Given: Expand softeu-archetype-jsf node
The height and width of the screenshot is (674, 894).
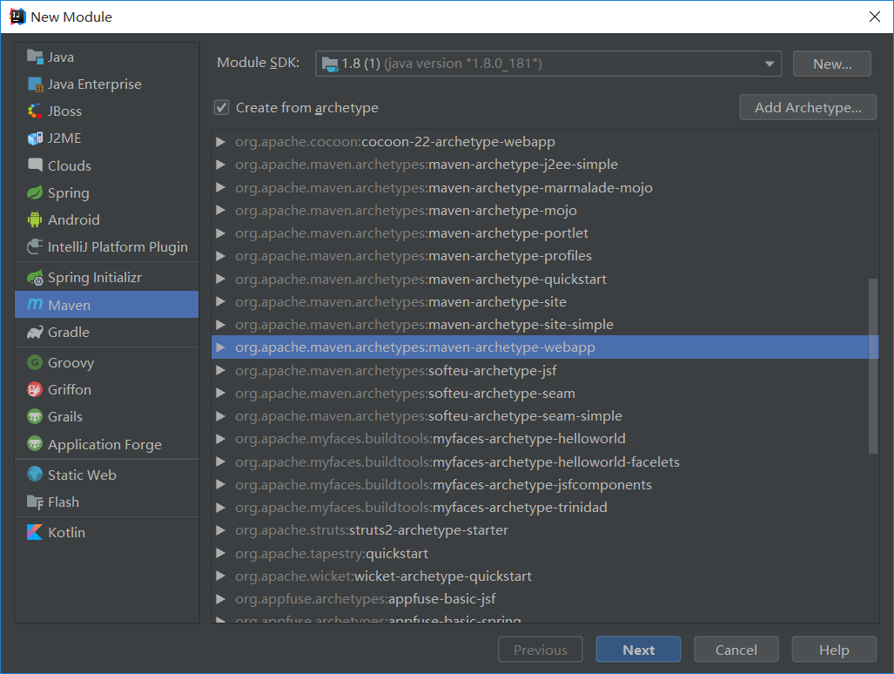Looking at the screenshot, I should pos(220,371).
